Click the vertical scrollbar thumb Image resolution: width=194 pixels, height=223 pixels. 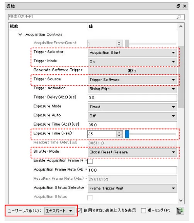point(181,77)
